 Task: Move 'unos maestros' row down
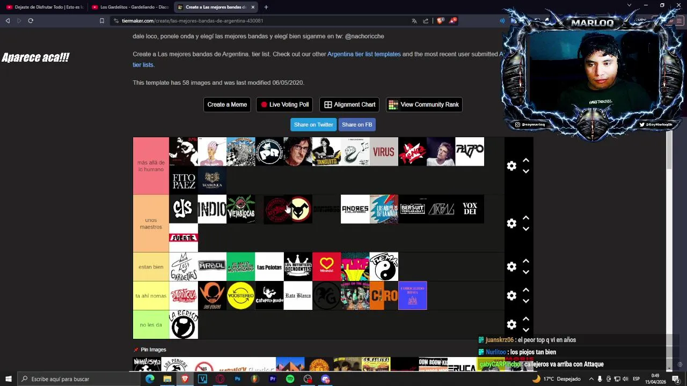pos(526,229)
